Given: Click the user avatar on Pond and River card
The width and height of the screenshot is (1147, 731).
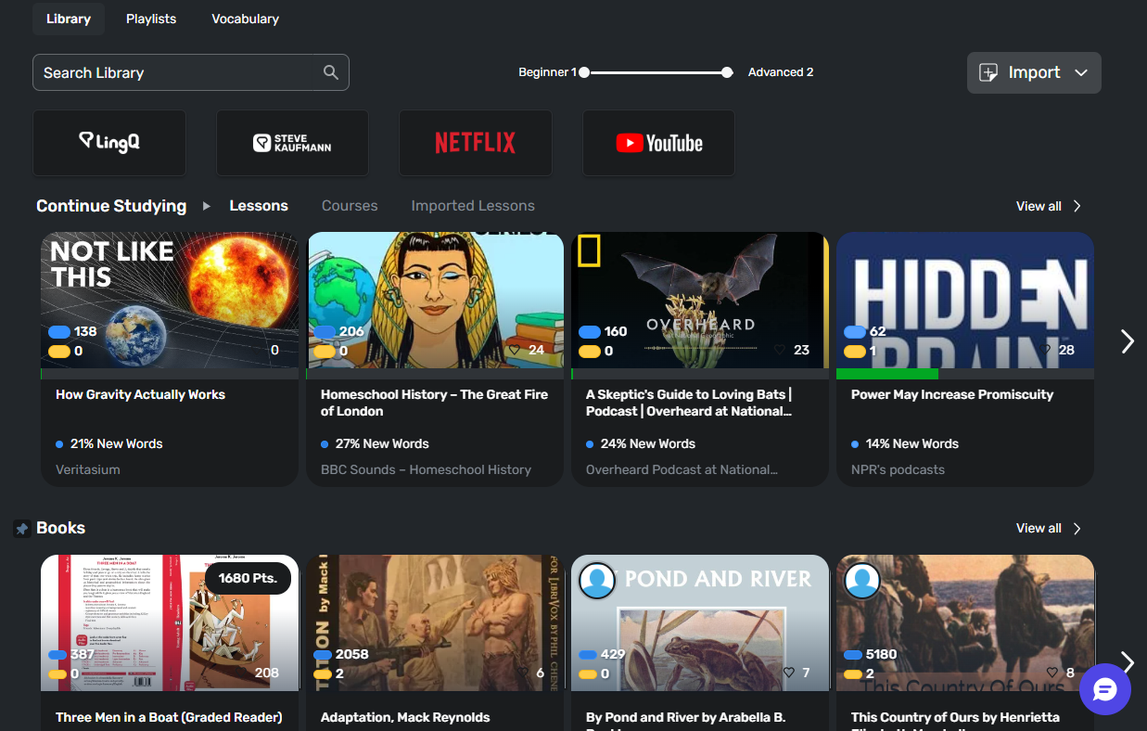Looking at the screenshot, I should point(598,581).
